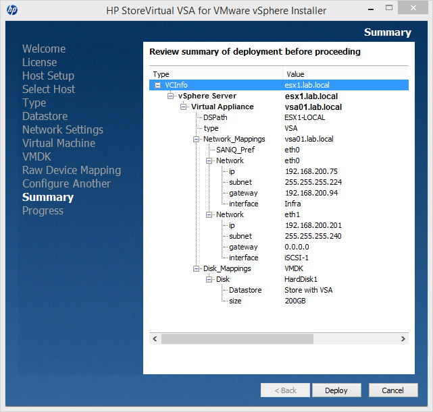Screen dimensions: 433x412
Task: Collapse the vSphere Server node
Action: click(x=171, y=96)
